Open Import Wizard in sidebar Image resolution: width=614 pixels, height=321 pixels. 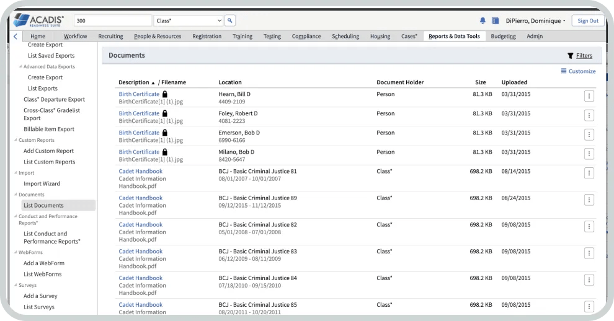[42, 183]
